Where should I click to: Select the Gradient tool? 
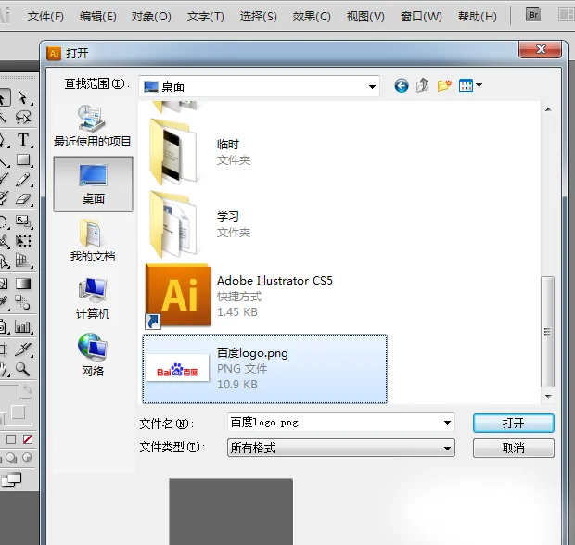click(x=23, y=284)
